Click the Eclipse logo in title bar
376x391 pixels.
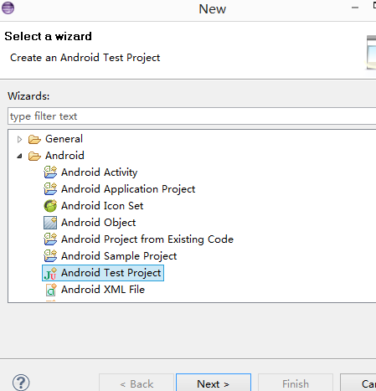coord(8,8)
